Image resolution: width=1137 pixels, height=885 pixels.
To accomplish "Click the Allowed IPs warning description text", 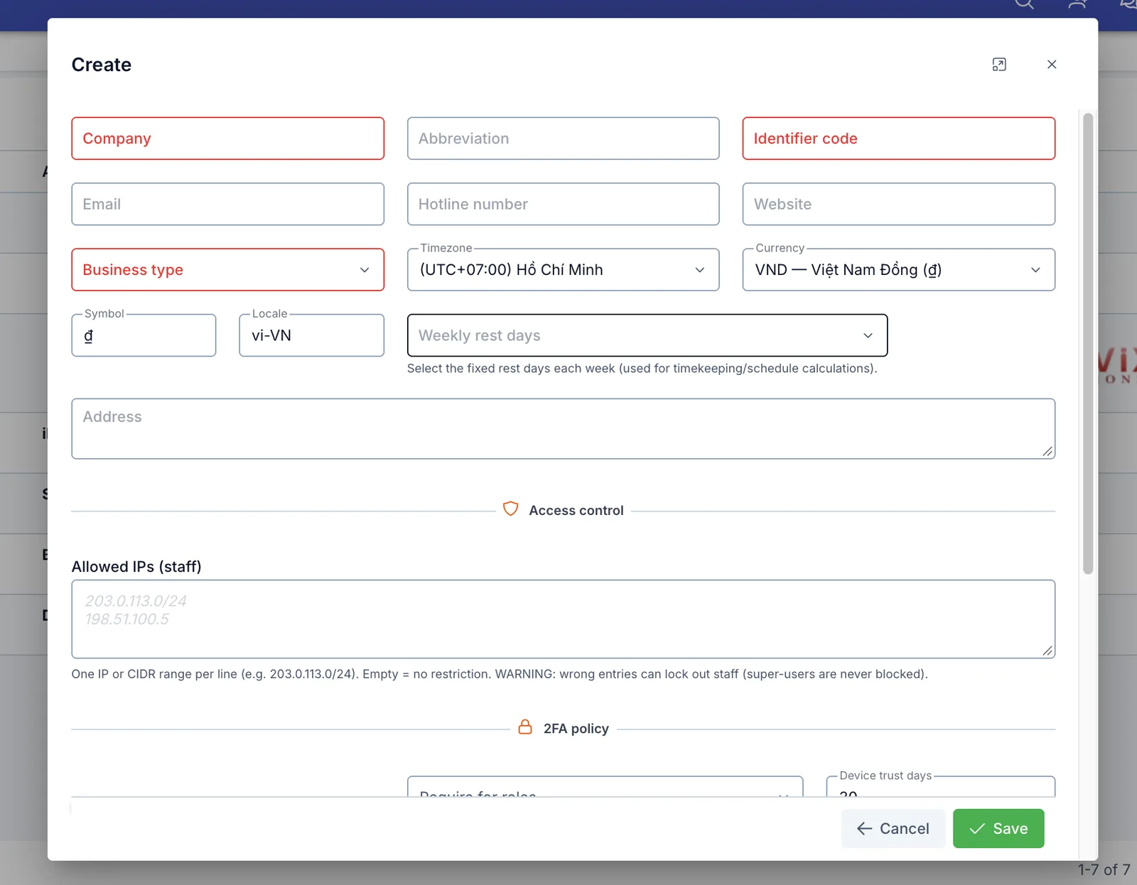I will [500, 674].
